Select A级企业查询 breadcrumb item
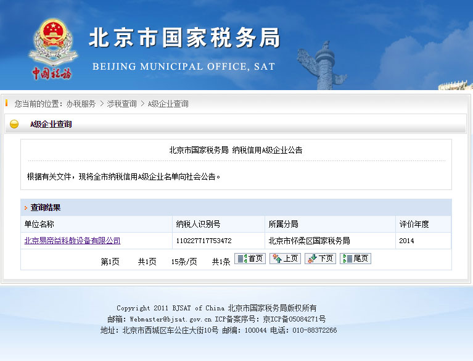Image resolution: width=473 pixels, height=361 pixels. [168, 104]
